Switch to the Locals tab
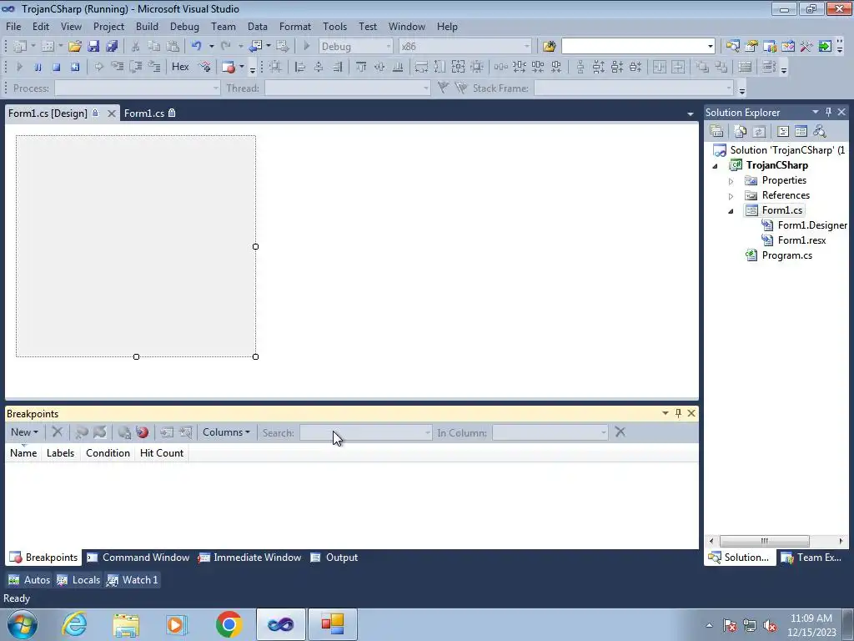The height and width of the screenshot is (641, 854). (79, 580)
